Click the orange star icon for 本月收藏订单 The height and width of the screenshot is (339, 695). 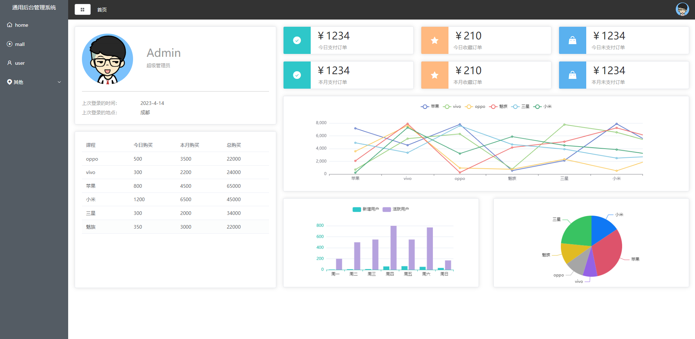(435, 75)
